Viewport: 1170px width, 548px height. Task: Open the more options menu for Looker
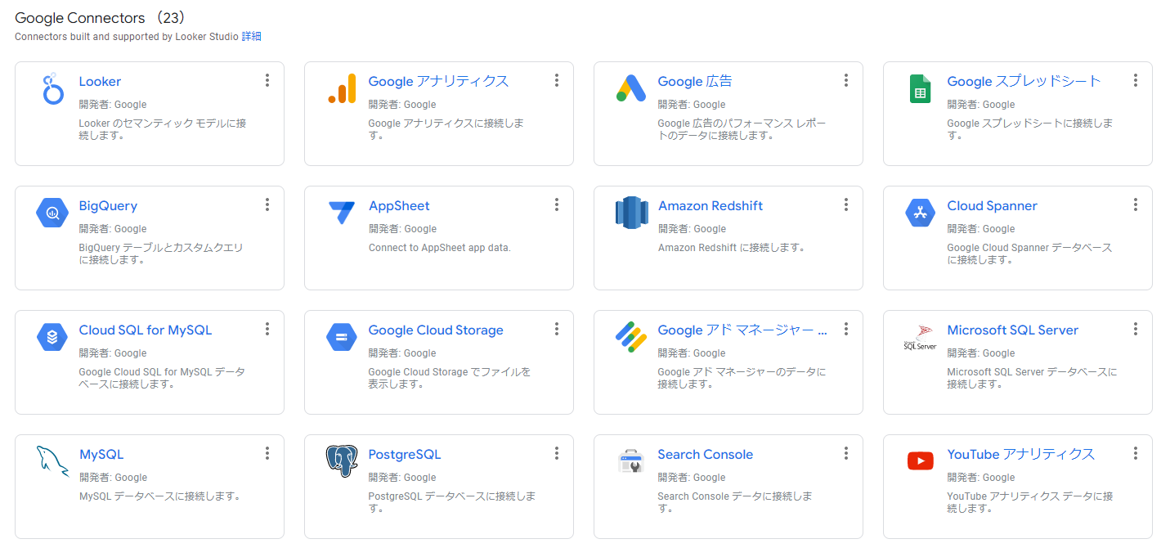tap(267, 80)
